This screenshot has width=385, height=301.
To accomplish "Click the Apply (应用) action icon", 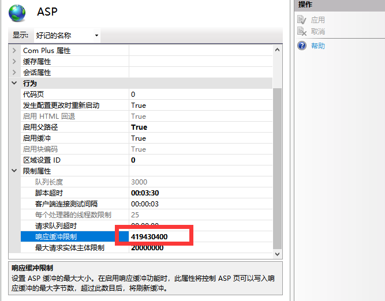I will [x=301, y=20].
